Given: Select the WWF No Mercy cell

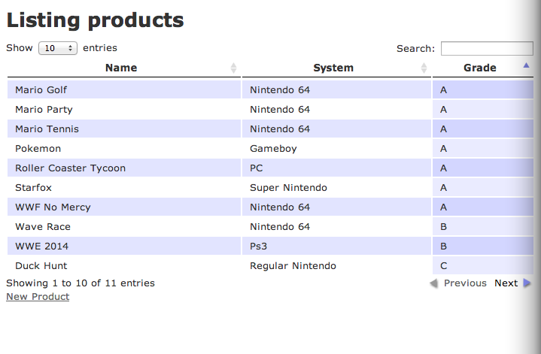Looking at the screenshot, I should [x=124, y=207].
